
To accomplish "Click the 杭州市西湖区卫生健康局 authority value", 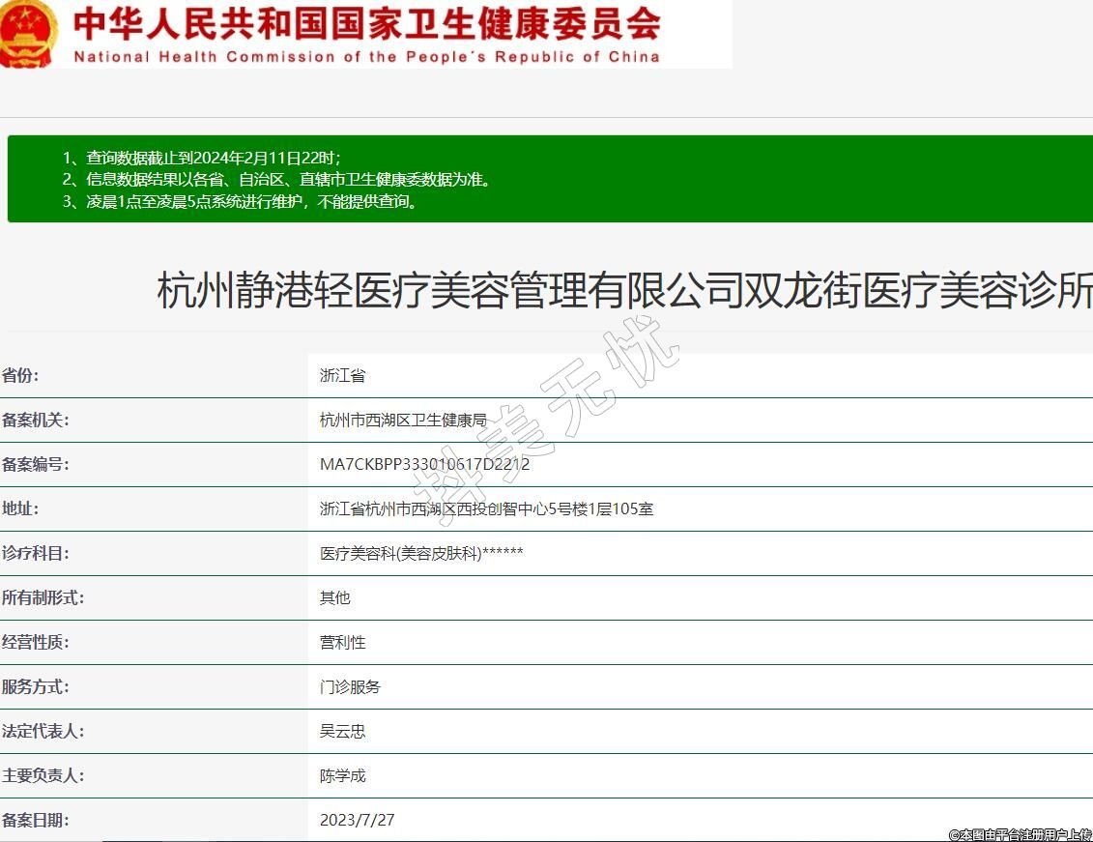I will tap(403, 421).
